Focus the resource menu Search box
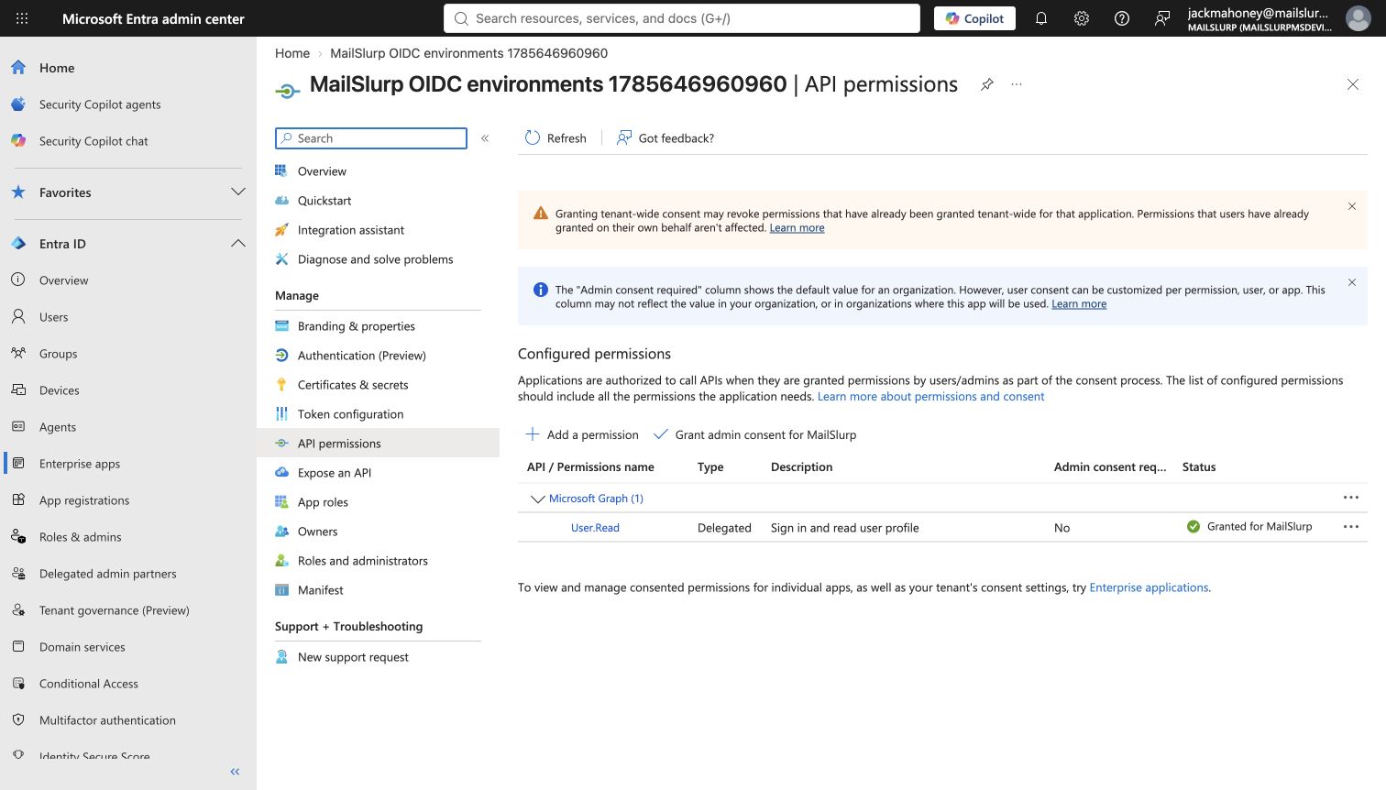Image resolution: width=1386 pixels, height=790 pixels. point(371,138)
